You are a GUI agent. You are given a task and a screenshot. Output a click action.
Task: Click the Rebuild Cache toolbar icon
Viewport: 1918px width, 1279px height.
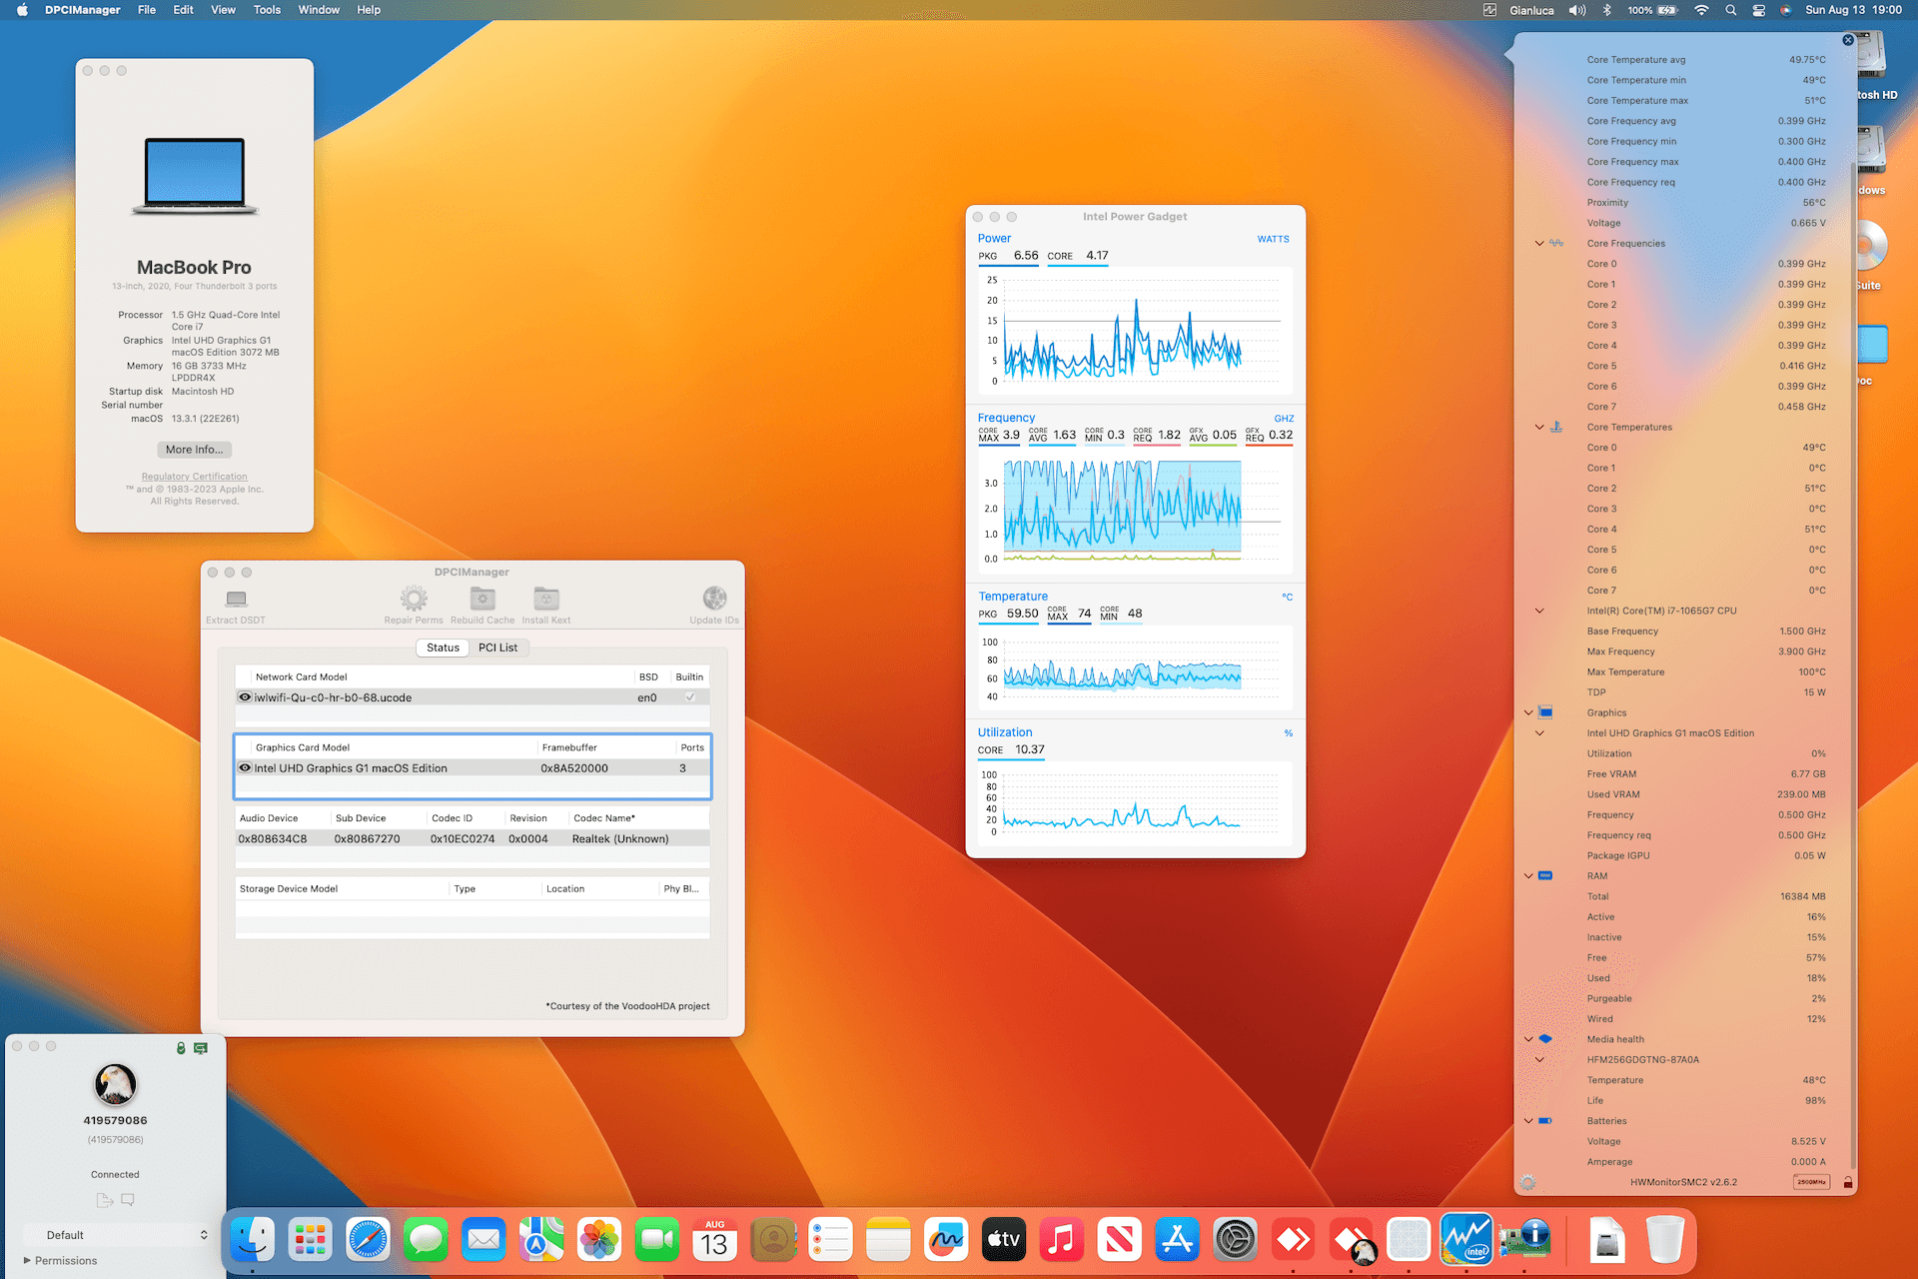[x=482, y=600]
